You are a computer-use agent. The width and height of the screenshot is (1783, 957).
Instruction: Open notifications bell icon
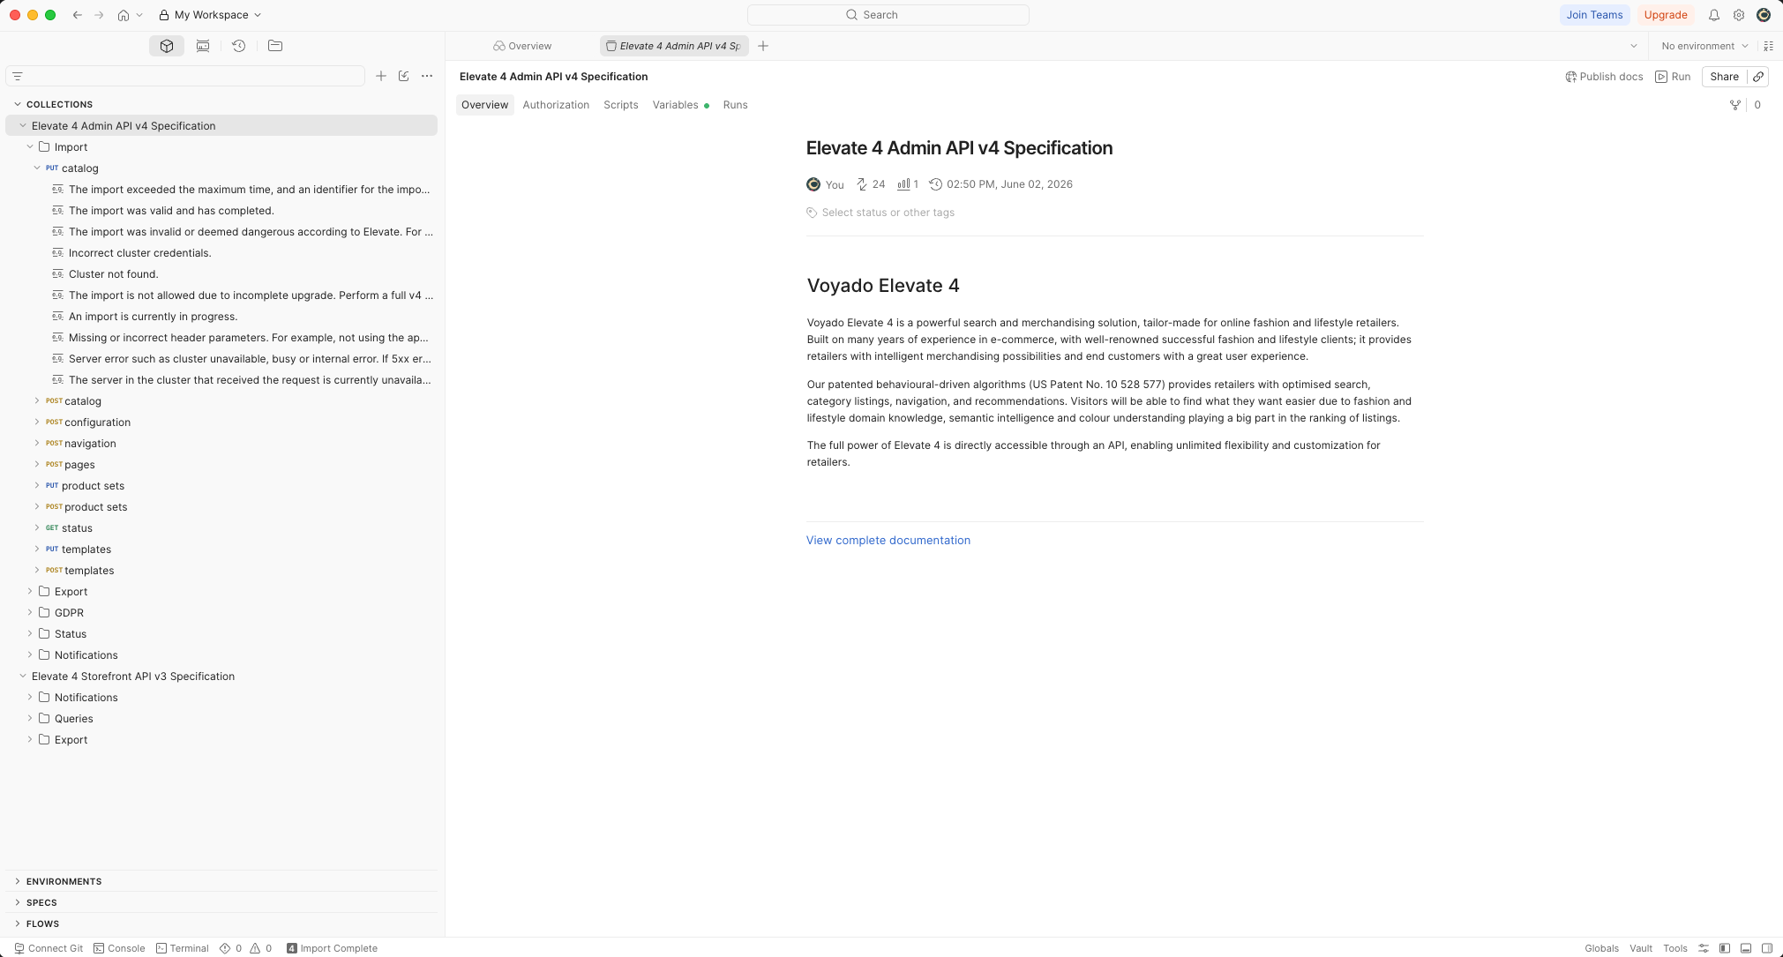1714,15
